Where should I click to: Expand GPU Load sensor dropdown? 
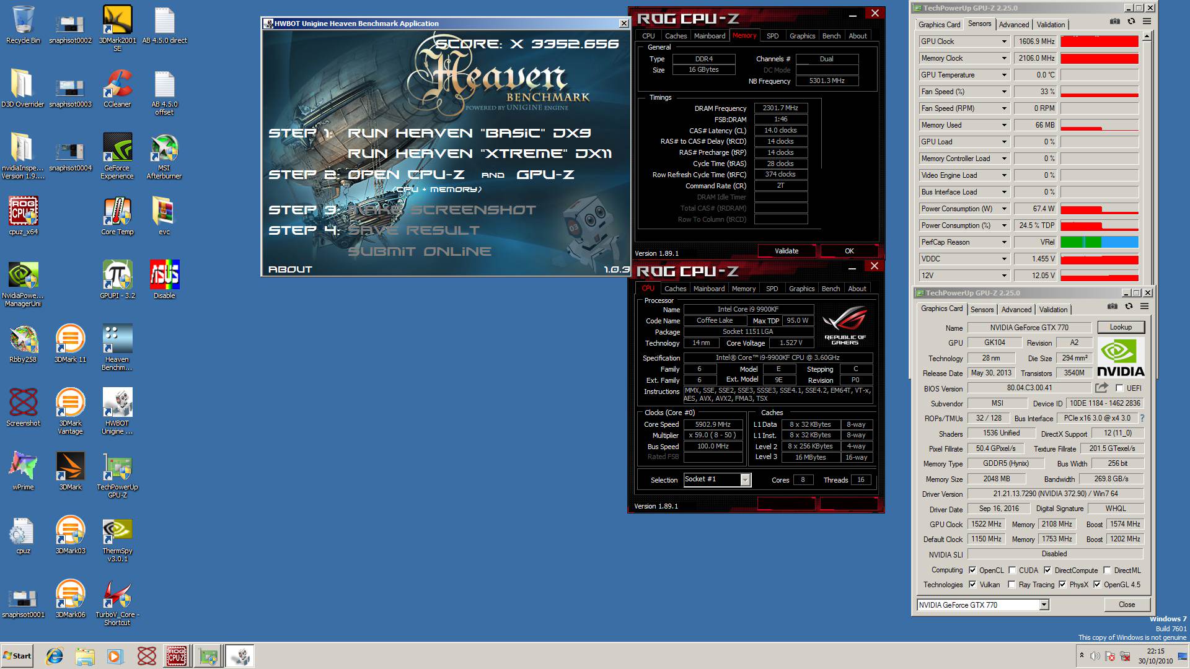click(1004, 142)
